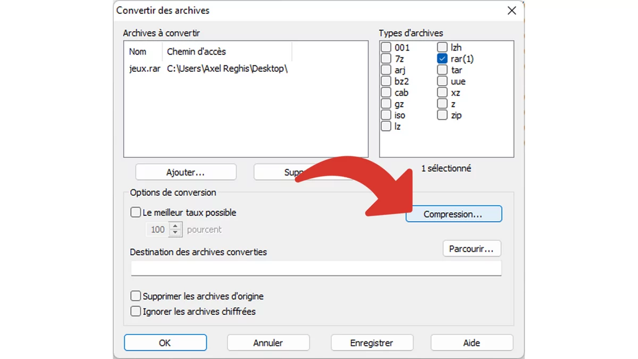Image resolution: width=638 pixels, height=359 pixels.
Task: Toggle Ignorer les archives chiffrées
Action: pos(136,311)
